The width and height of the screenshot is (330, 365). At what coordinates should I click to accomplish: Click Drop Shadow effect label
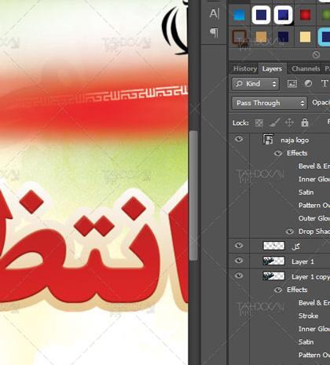[x=314, y=232]
